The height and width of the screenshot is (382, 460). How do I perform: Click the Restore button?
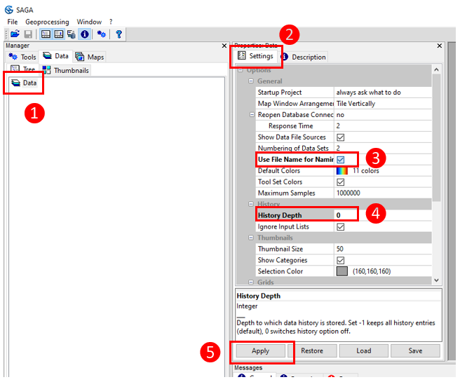[312, 350]
